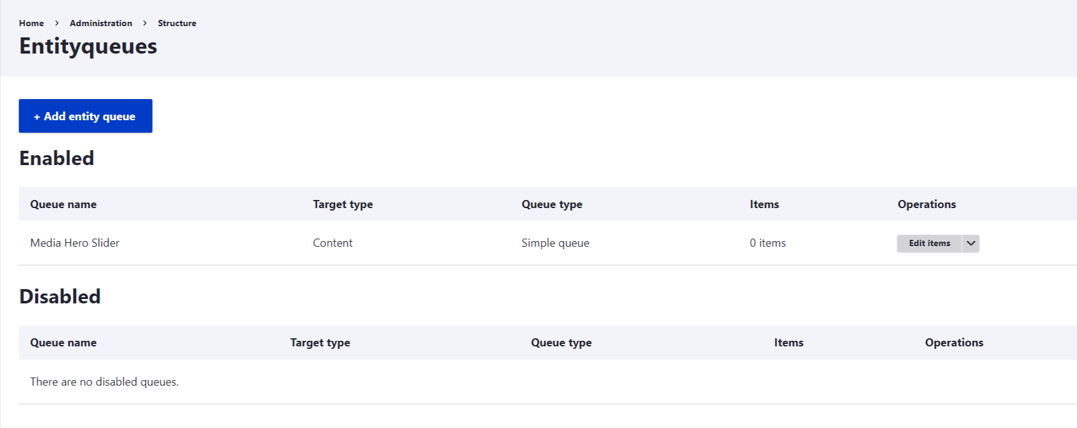
Task: Click the Add entity queue button
Action: [85, 116]
